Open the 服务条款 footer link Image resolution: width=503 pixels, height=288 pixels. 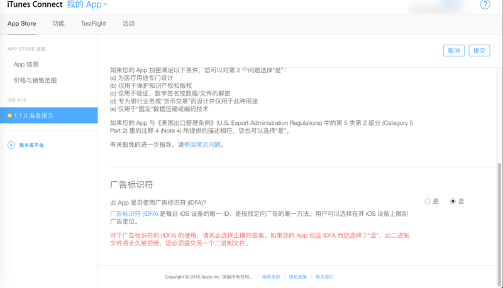point(271,277)
